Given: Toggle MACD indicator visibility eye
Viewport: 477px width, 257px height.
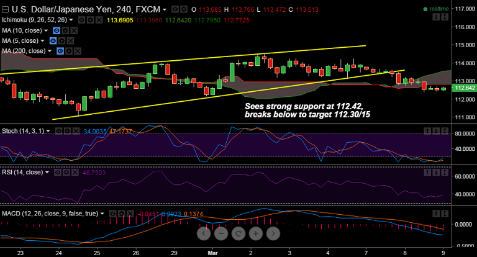Looking at the screenshot, I should click(112, 214).
